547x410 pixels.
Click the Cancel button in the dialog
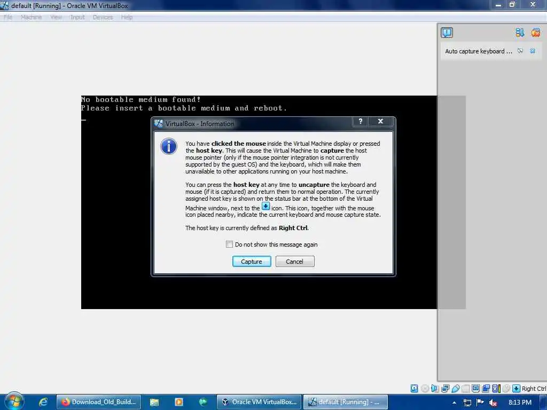[295, 262]
